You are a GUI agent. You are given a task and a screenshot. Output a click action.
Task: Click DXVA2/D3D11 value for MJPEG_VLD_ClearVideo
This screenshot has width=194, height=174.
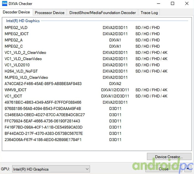[x=115, y=77]
